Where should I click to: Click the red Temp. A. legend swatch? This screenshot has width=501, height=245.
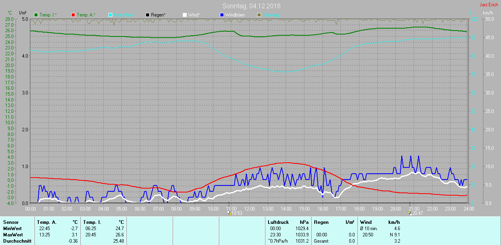pos(73,15)
